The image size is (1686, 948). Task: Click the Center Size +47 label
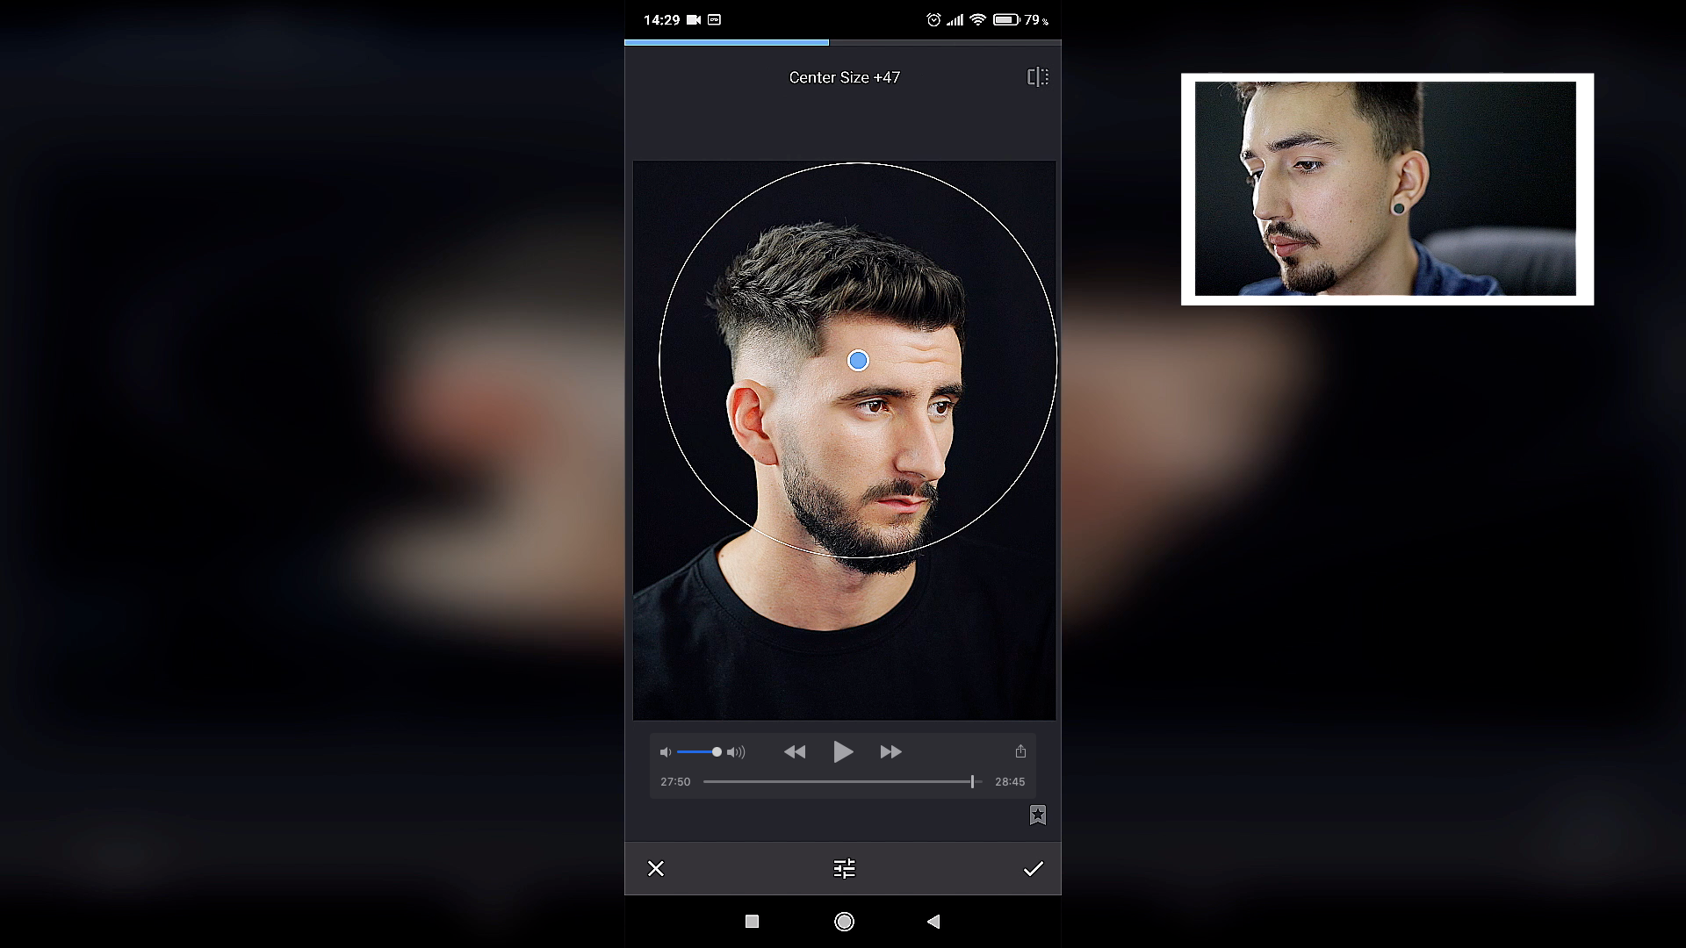(x=844, y=77)
